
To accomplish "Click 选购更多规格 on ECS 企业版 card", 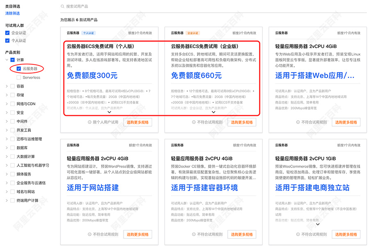I will click(x=241, y=122).
